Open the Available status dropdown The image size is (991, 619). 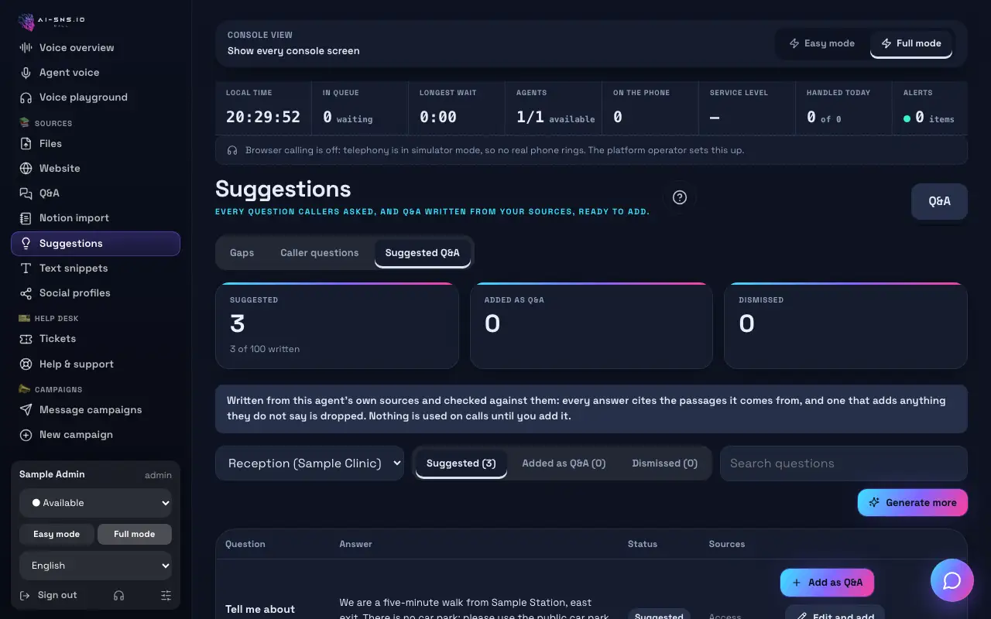[x=95, y=503]
